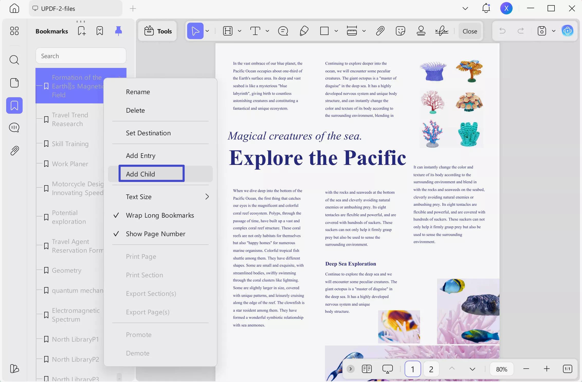
Task: Toggle Wrap Long Bookmarks option
Action: [160, 215]
